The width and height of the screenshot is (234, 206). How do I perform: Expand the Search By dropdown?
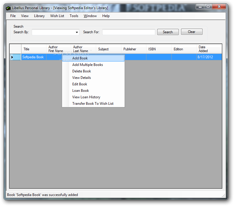(x=77, y=32)
